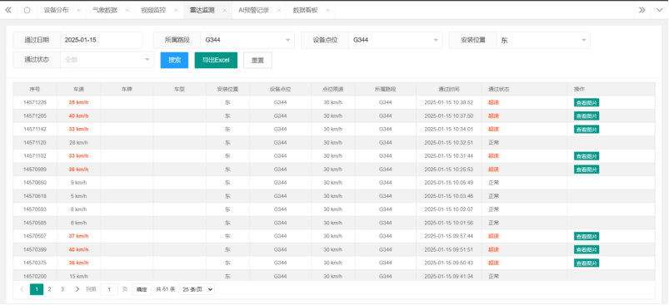Open the 25 条/页 page size dropdown
The width and height of the screenshot is (669, 305).
click(197, 289)
